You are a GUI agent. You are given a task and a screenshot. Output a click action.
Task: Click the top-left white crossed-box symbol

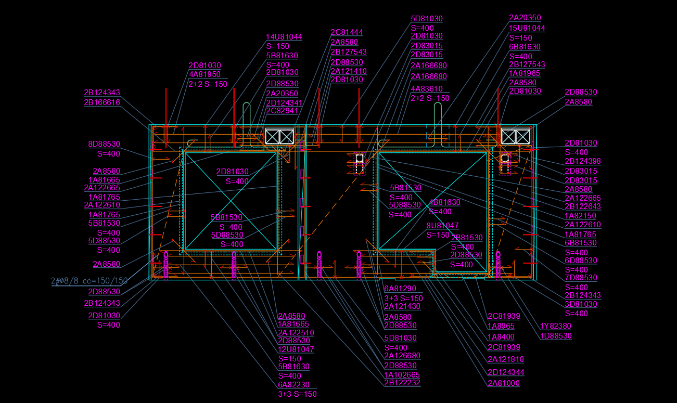(x=279, y=137)
